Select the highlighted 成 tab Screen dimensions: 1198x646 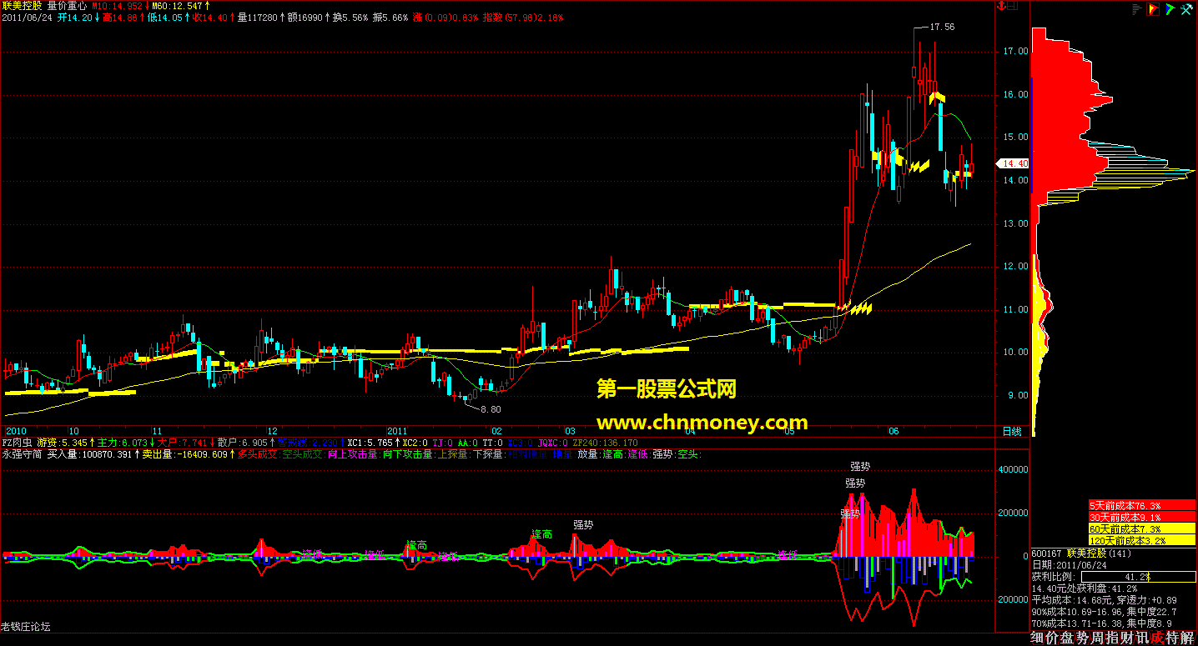click(1158, 638)
